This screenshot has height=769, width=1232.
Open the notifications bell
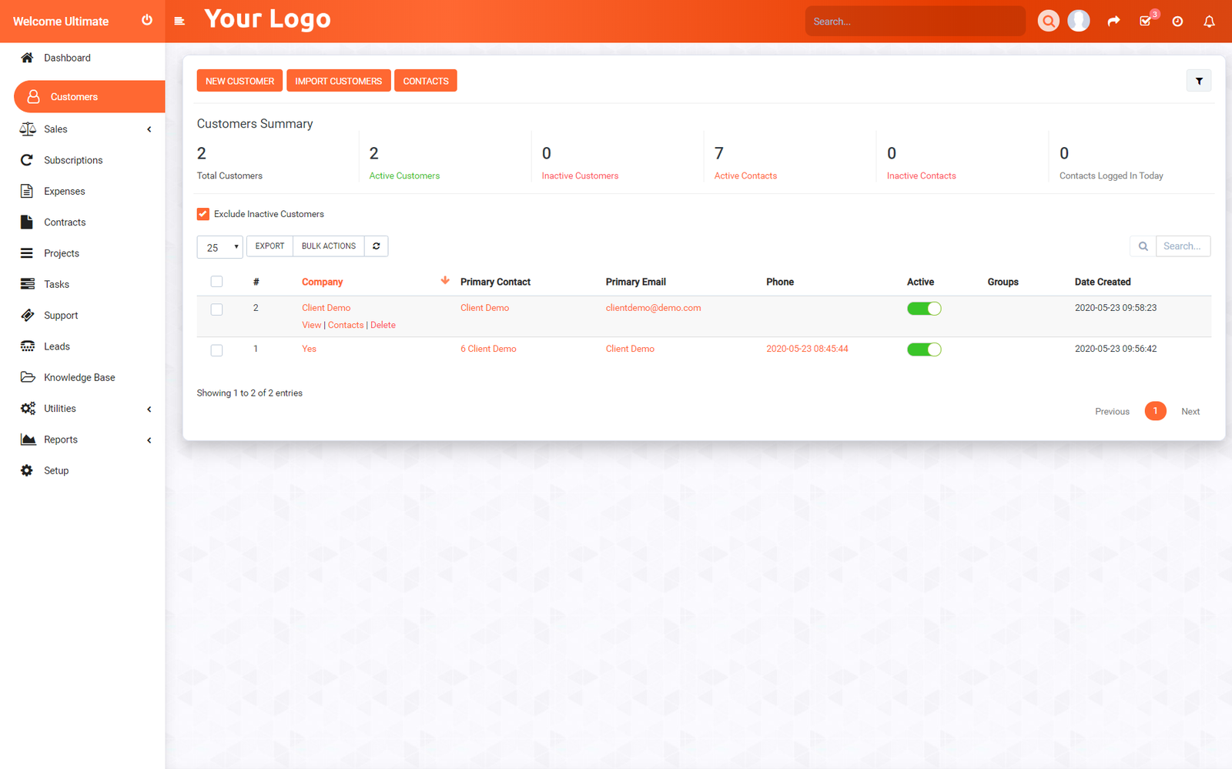(1208, 21)
